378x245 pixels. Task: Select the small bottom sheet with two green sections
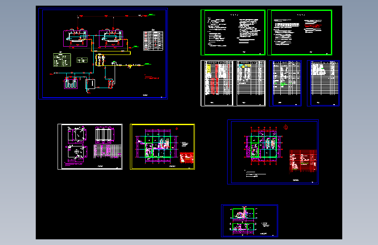249,221
